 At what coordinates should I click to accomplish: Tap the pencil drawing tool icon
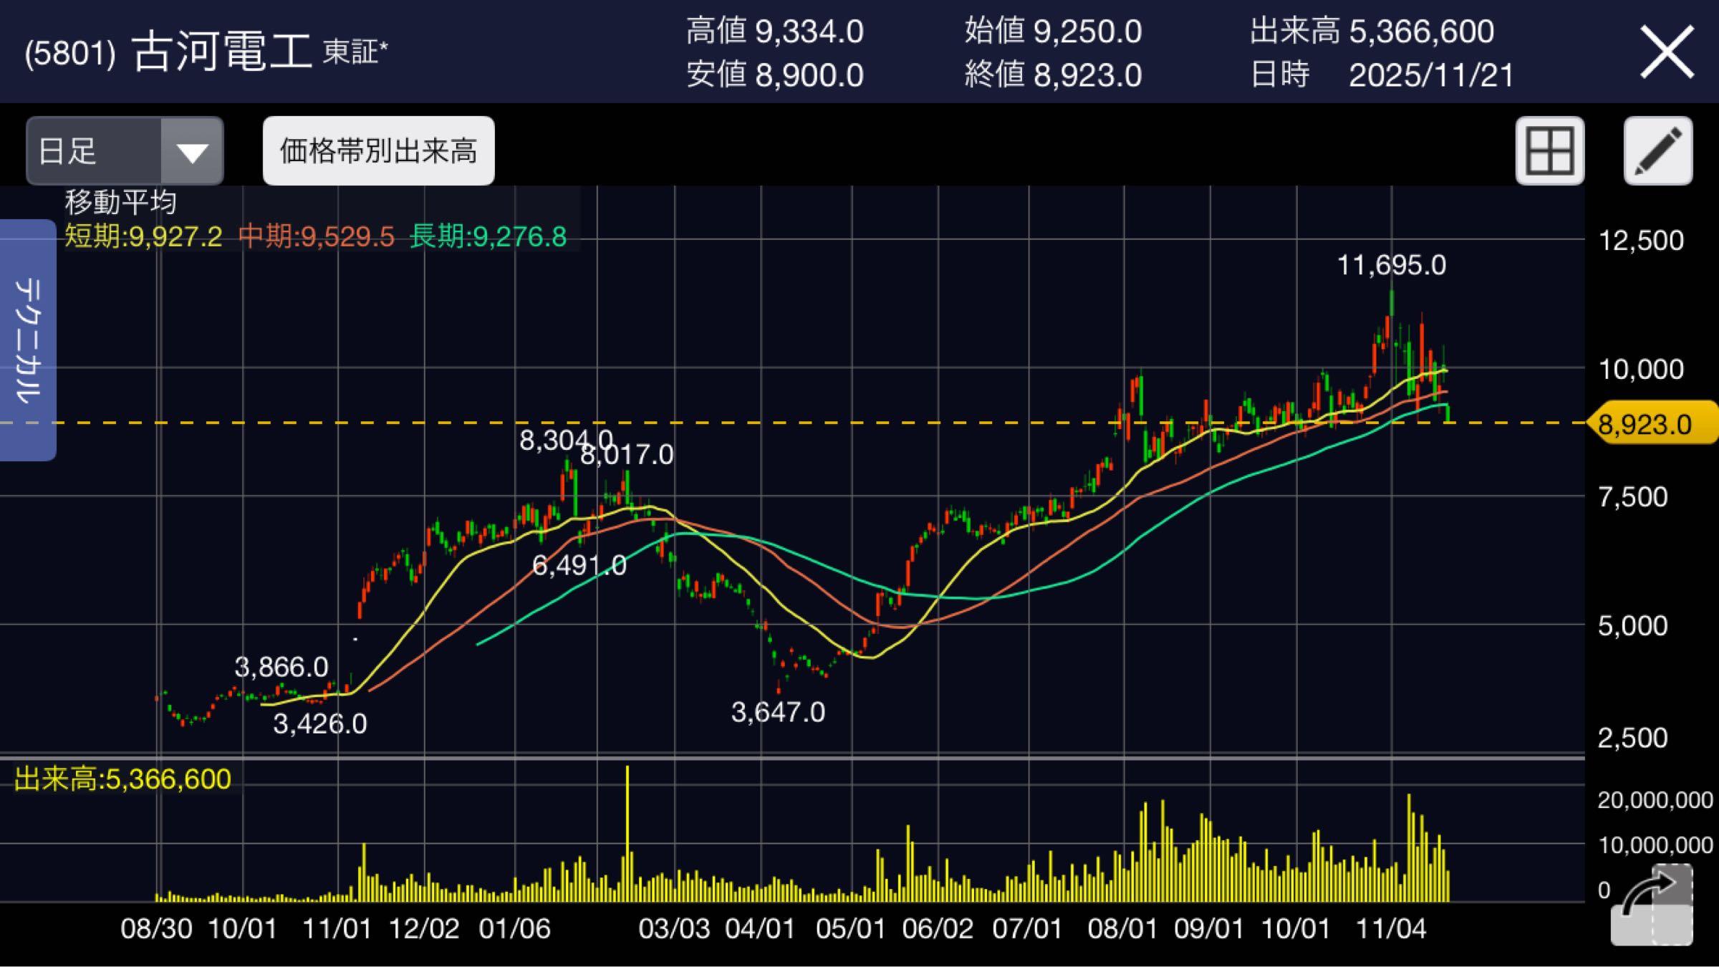tap(1658, 151)
